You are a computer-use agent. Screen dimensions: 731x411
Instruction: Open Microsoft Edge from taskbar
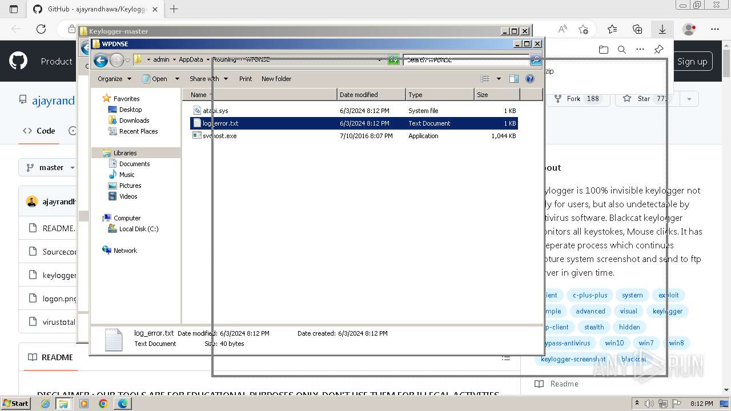(x=123, y=404)
